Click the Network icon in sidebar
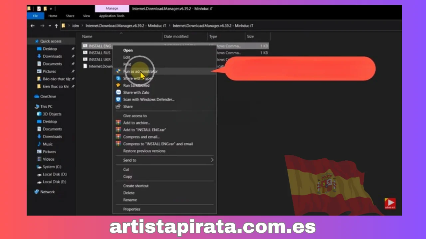The width and height of the screenshot is (426, 239). tap(37, 192)
